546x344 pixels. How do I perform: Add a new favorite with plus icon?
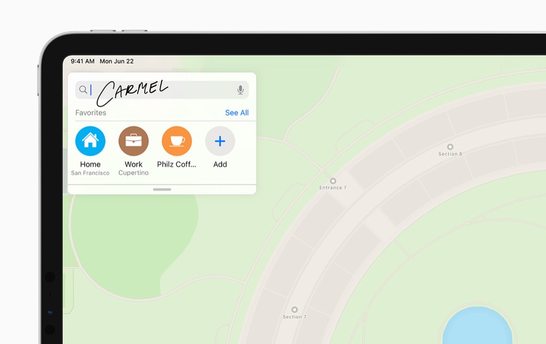coord(219,141)
